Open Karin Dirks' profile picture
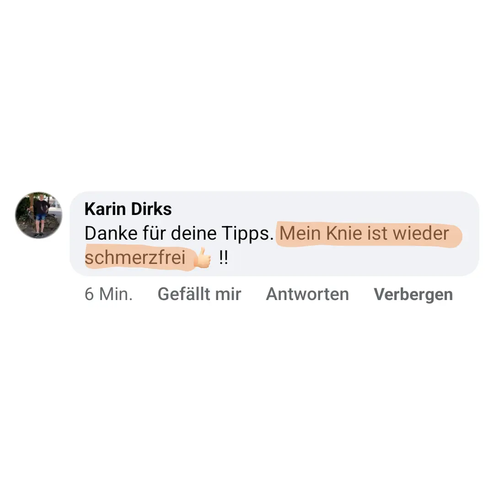This screenshot has width=494, height=494. (x=38, y=215)
